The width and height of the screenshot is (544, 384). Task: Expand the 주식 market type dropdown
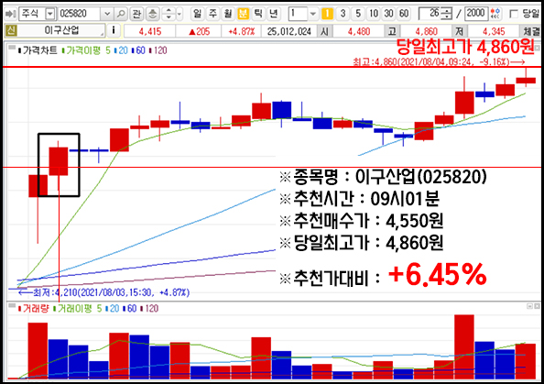tap(50, 14)
